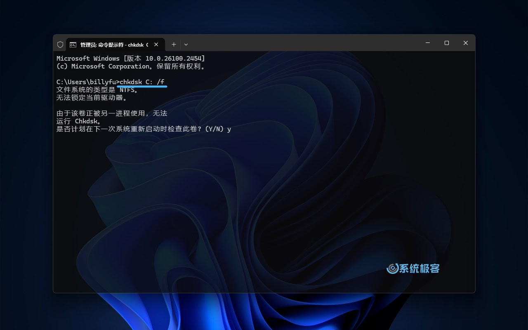Screen dimensions: 528x330
Task: Click the "运行 Chkdsk。" line
Action: coord(79,121)
